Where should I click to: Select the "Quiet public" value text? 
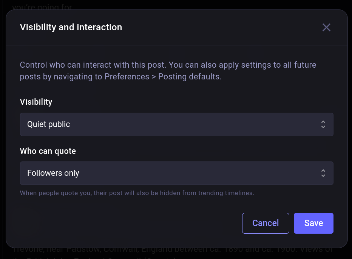pos(49,124)
